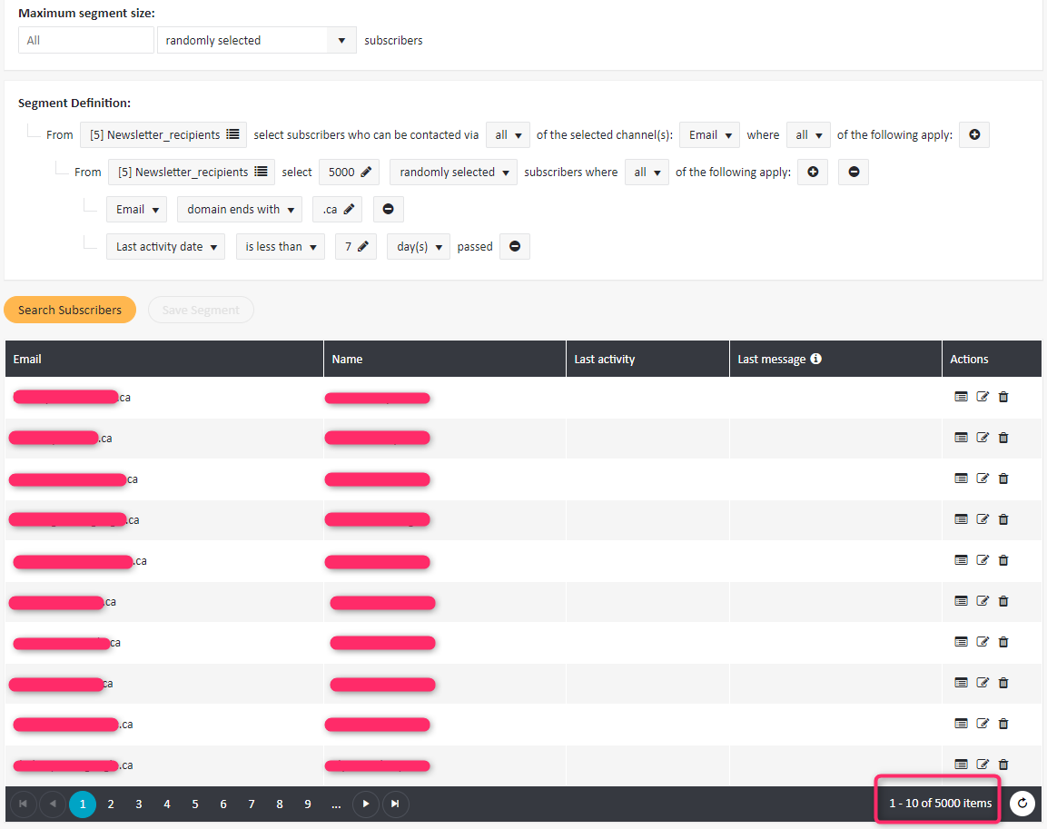Open the 'day(s)' time unit dropdown

(x=418, y=246)
